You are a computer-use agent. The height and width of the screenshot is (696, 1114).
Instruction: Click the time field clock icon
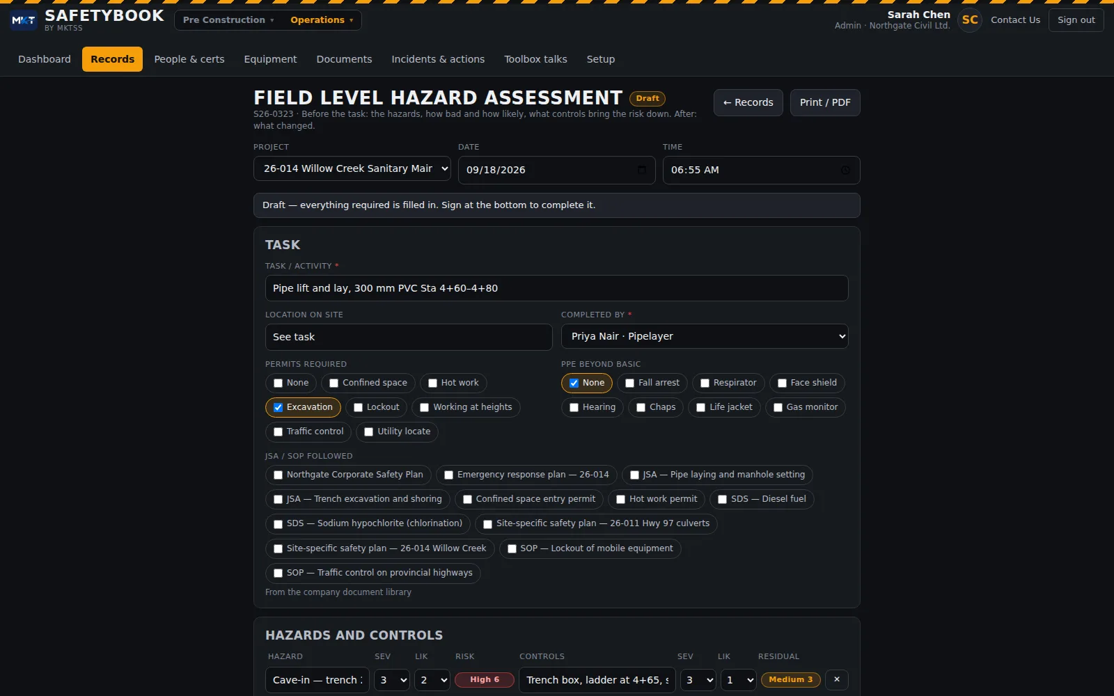(845, 170)
